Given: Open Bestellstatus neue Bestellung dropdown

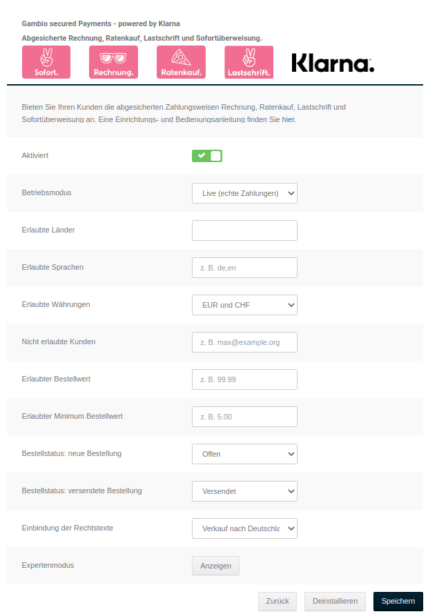Looking at the screenshot, I should pos(244,454).
